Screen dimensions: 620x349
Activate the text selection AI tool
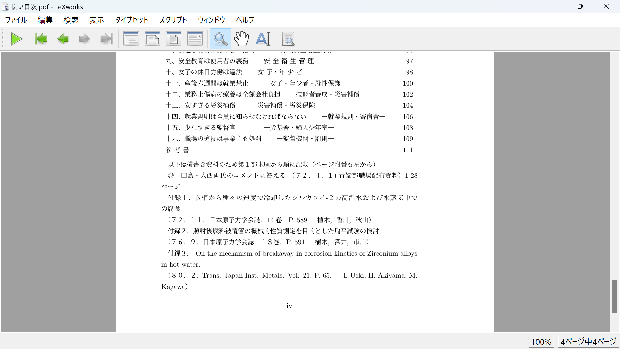263,39
